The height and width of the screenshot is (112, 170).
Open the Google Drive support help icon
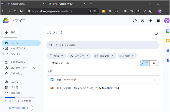(135, 21)
